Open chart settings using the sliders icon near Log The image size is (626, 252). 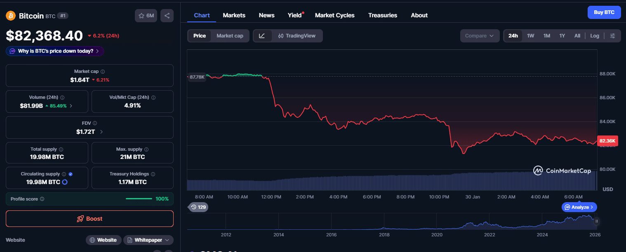pyautogui.click(x=613, y=36)
